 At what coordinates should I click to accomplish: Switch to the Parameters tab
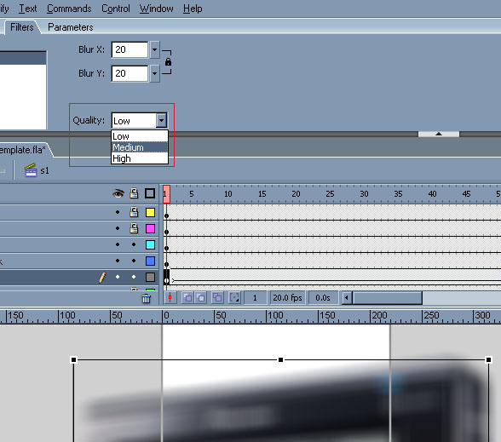point(70,27)
